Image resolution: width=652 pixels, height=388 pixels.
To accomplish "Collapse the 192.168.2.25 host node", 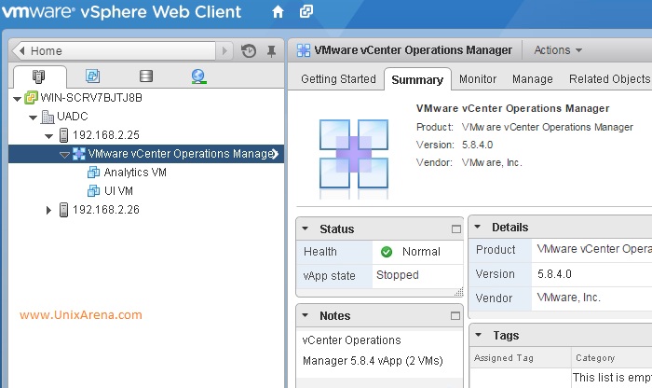I will (49, 136).
